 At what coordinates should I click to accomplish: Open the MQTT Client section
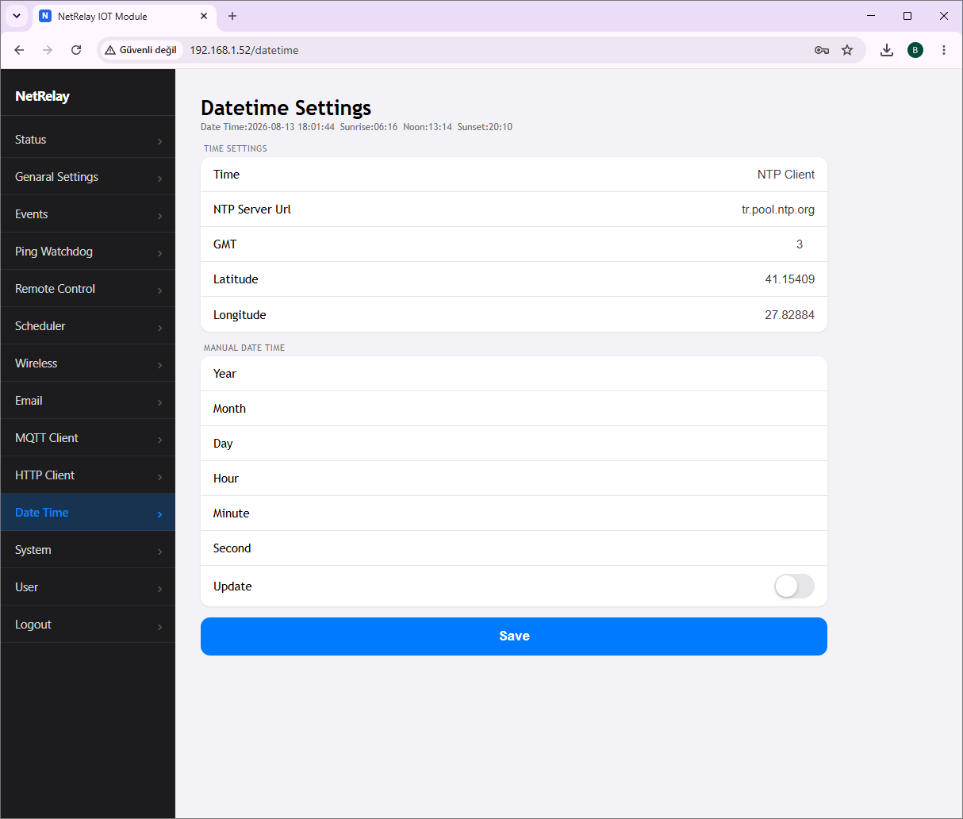pos(88,438)
